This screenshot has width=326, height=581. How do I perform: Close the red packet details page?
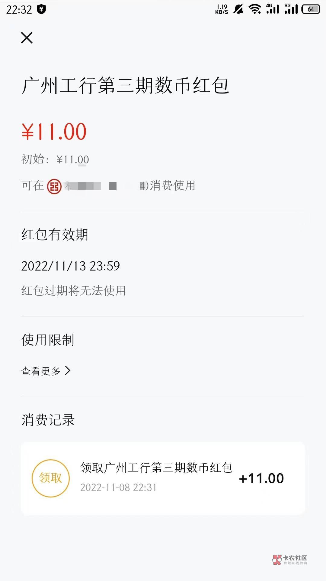27,38
